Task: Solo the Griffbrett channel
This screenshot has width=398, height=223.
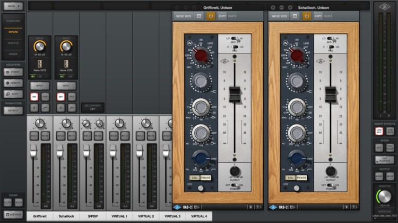Action: (x=34, y=136)
